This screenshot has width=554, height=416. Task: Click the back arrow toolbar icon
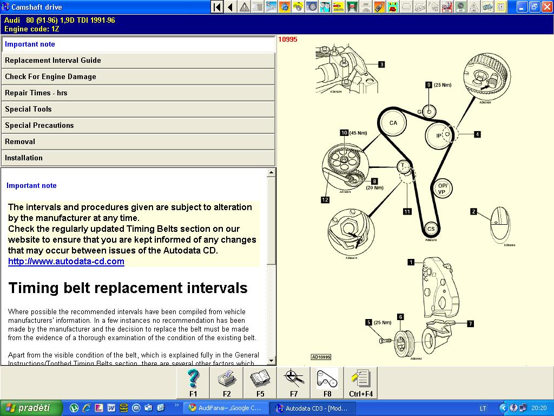point(230,6)
